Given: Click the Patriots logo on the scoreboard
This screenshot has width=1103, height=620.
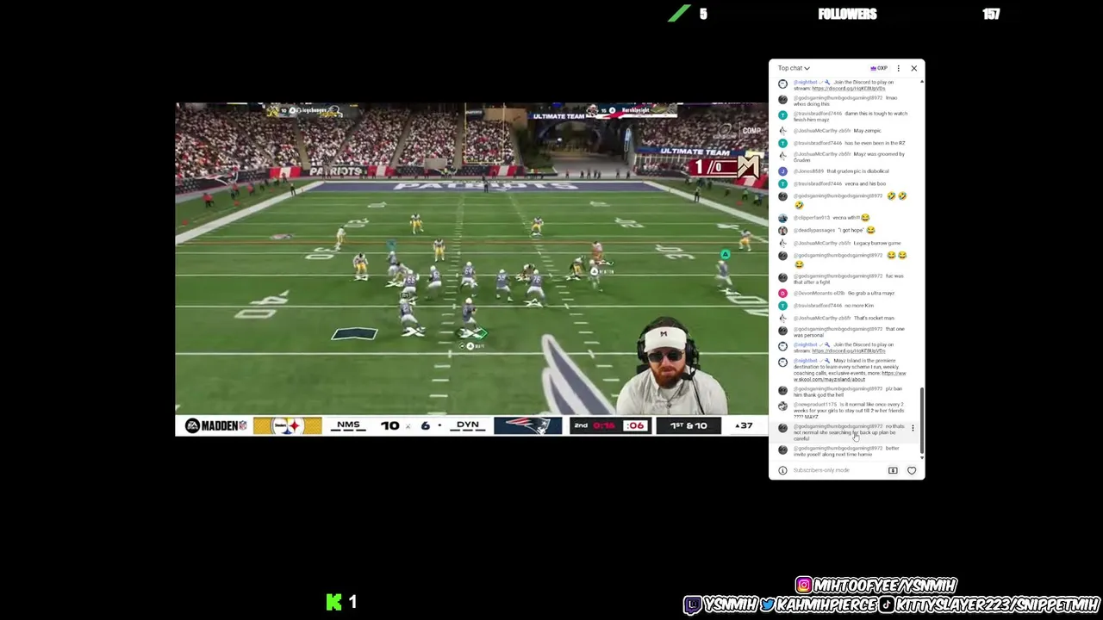Looking at the screenshot, I should [x=527, y=426].
